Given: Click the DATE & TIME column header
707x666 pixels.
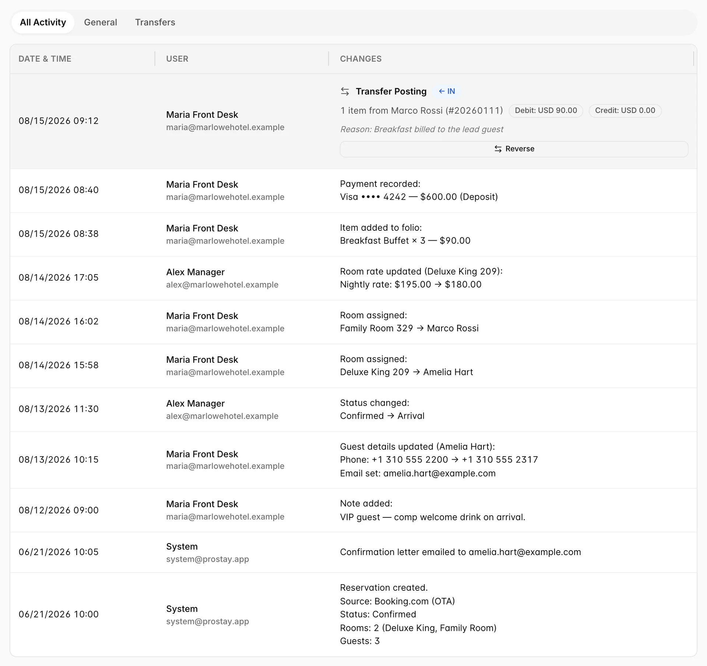Looking at the screenshot, I should (45, 59).
